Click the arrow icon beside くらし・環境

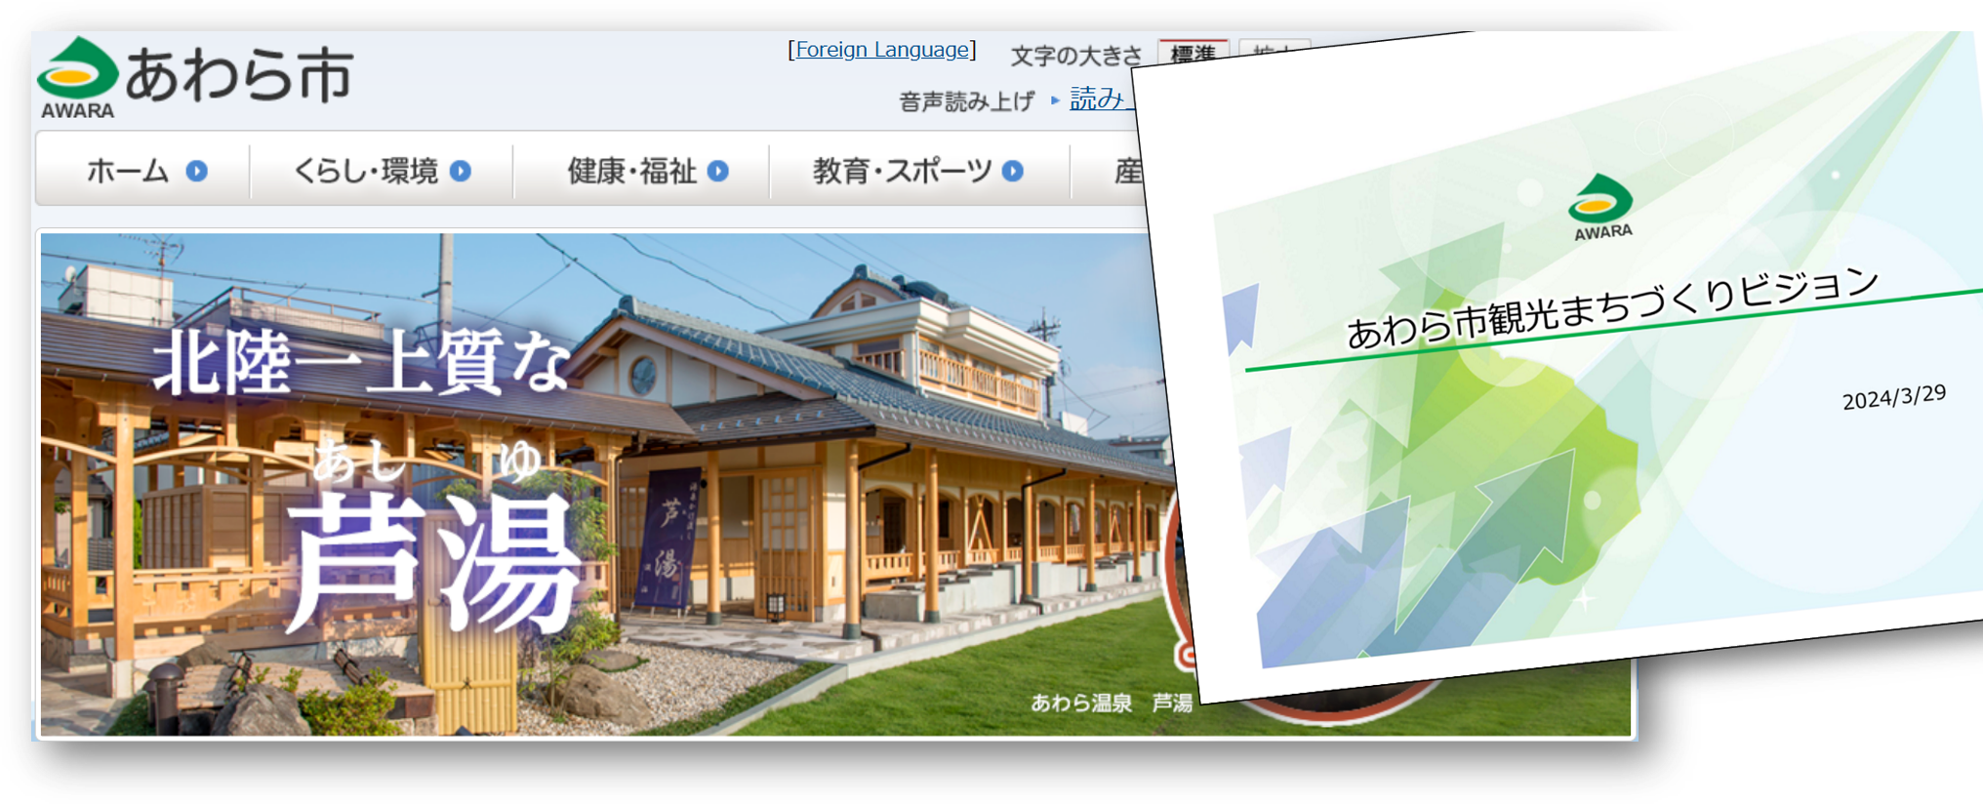tap(461, 171)
